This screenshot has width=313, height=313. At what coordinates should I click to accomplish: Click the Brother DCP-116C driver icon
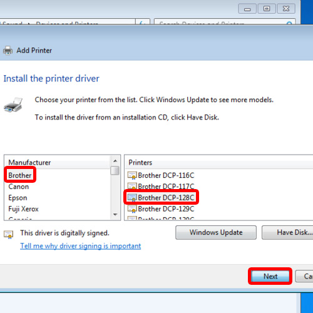(x=132, y=175)
